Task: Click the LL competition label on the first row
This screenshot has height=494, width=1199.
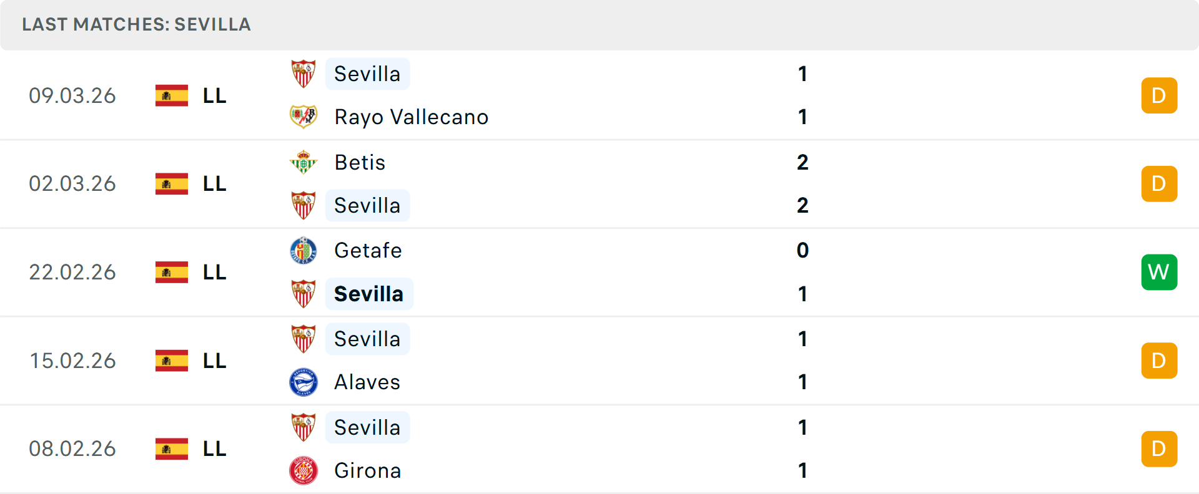Action: click(213, 95)
